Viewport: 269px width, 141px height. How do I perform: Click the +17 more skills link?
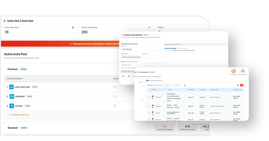[177, 108]
